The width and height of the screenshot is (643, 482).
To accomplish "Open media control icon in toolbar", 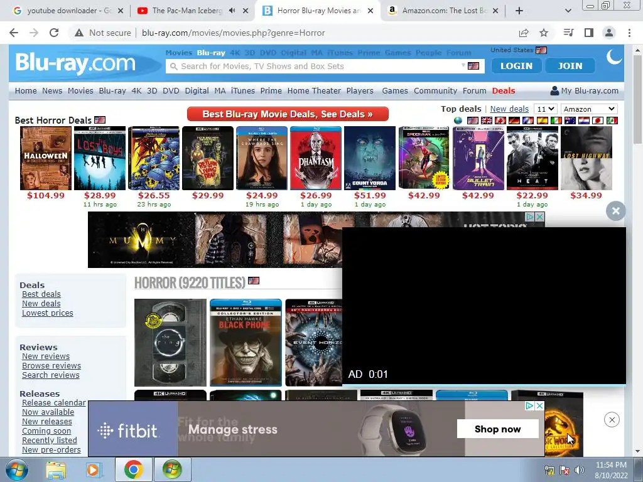I will click(x=569, y=33).
